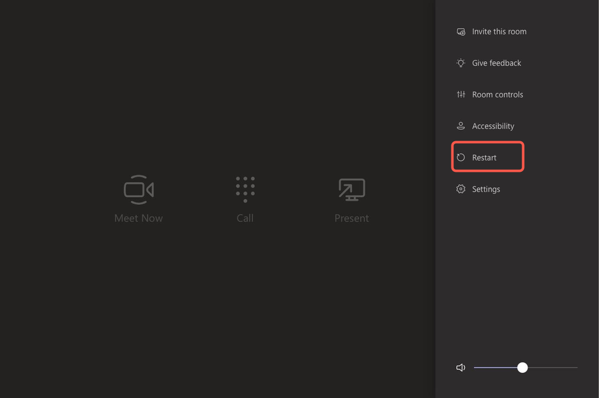Screen dimensions: 599x398
Task: Click the Give feedback lightbulb icon
Action: [x=460, y=63]
